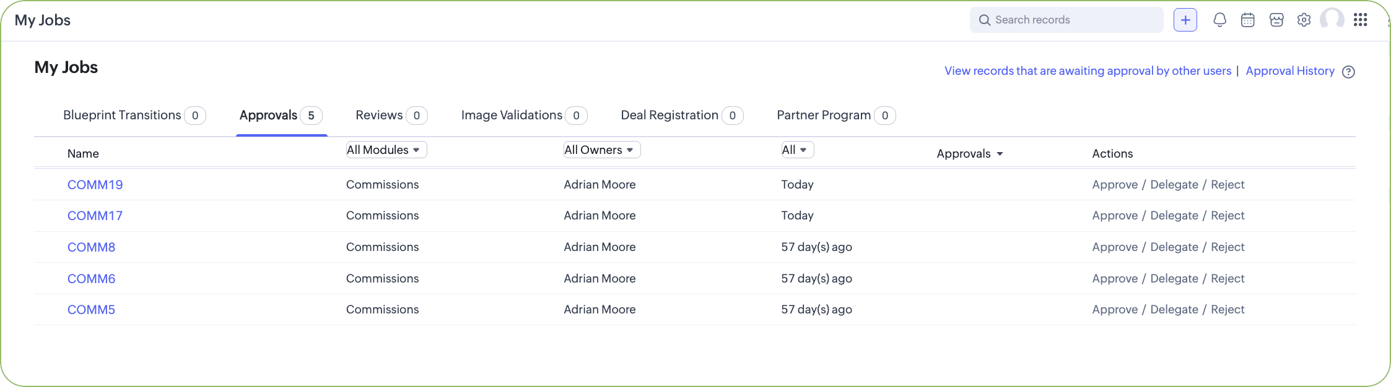Open the apps grid launcher icon
This screenshot has height=387, width=1391.
click(1360, 20)
